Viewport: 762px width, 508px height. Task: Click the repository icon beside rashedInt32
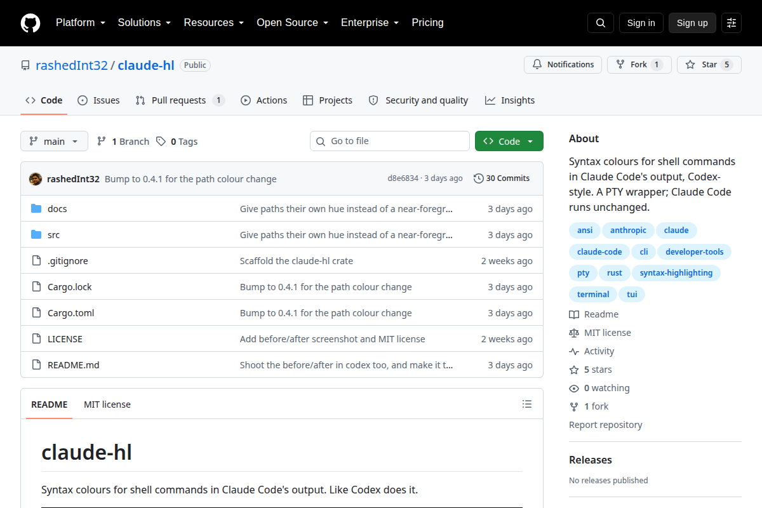pos(25,65)
